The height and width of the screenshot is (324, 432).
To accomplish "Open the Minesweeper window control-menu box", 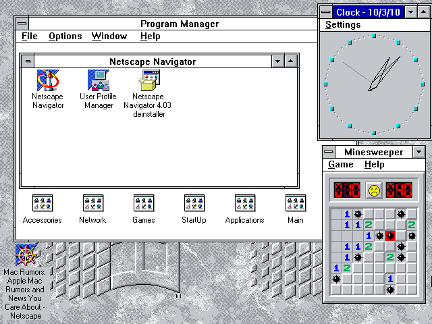I will point(329,152).
